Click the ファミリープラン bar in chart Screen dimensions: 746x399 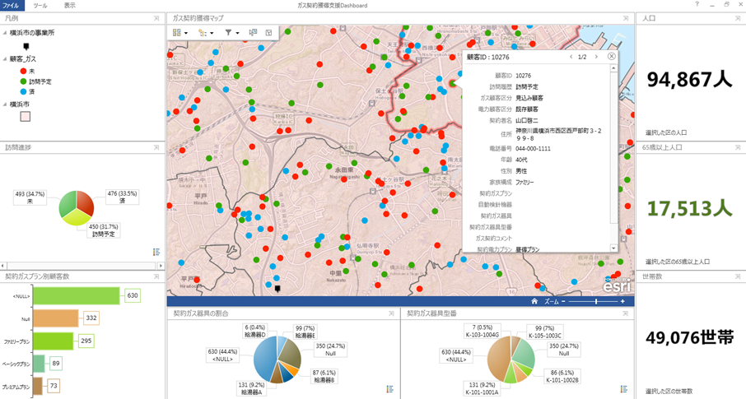[54, 341]
